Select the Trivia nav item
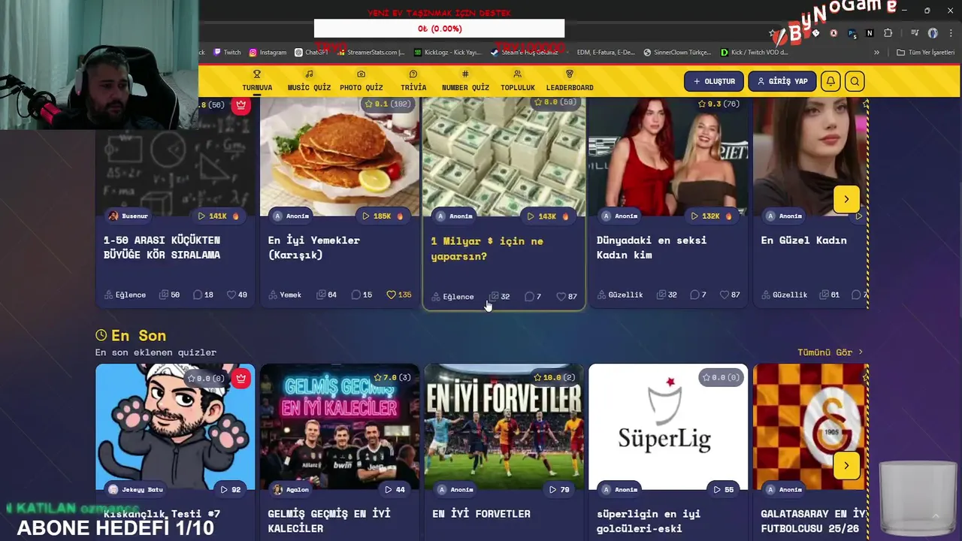Screen dimensions: 962x541 tap(413, 81)
